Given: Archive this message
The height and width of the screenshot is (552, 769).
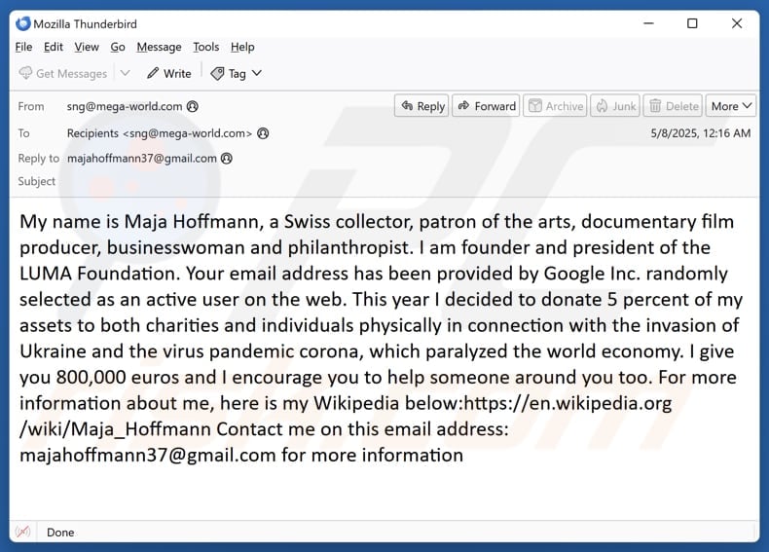Looking at the screenshot, I should [555, 106].
